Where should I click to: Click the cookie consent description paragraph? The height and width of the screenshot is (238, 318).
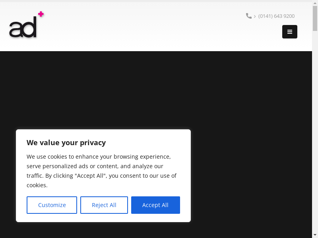pos(101,171)
